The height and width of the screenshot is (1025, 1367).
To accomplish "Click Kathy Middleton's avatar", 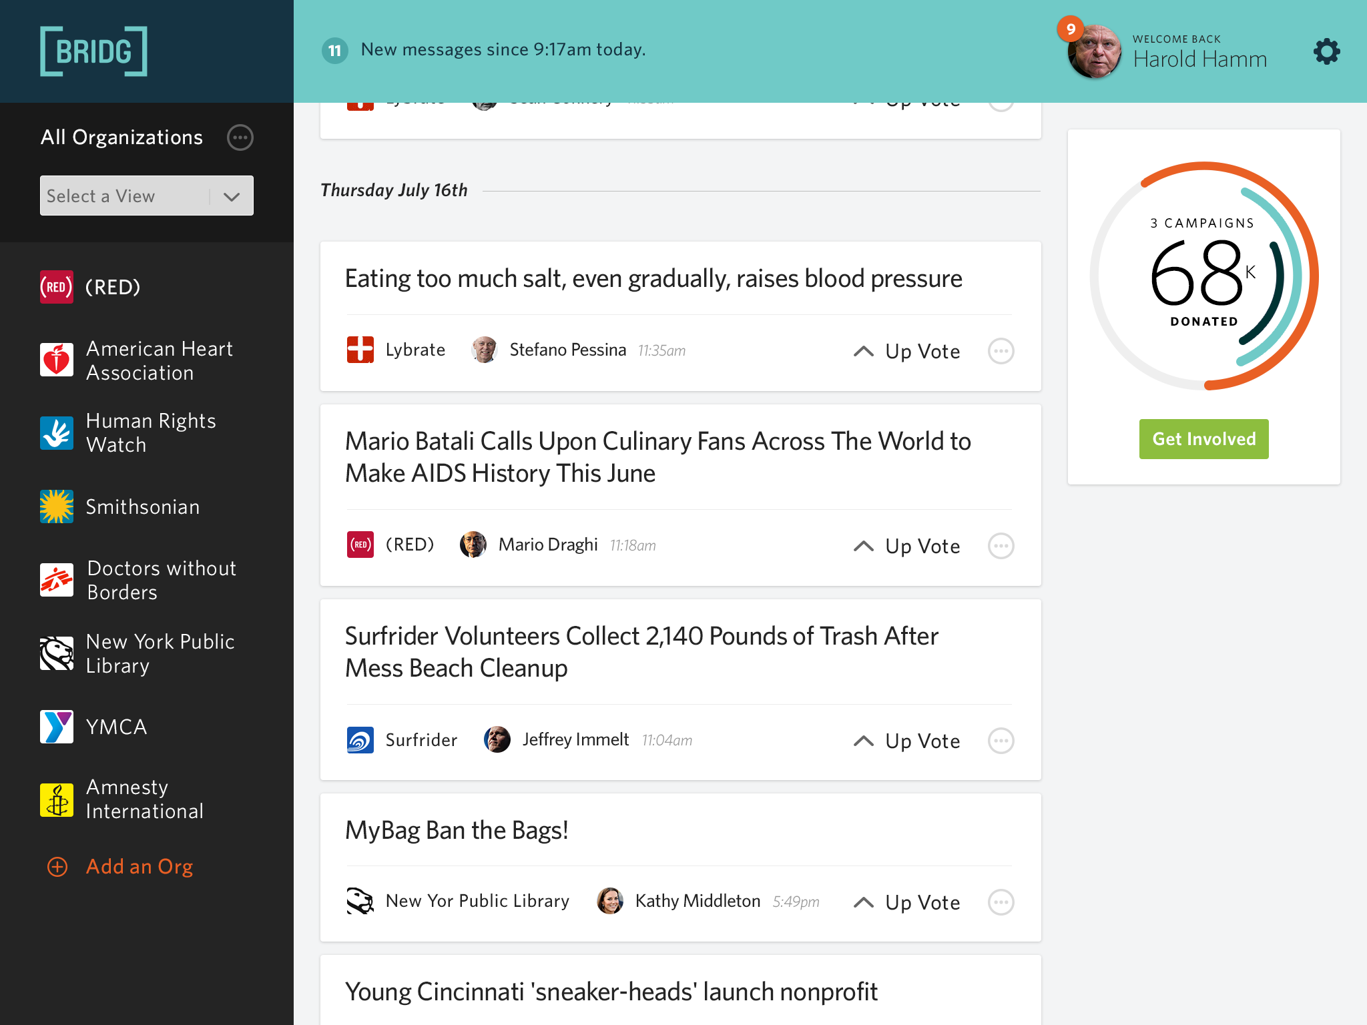I will 610,901.
